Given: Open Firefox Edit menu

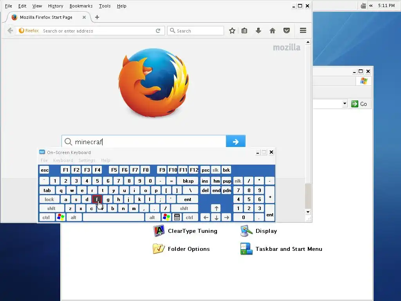Looking at the screenshot, I should coord(22,6).
